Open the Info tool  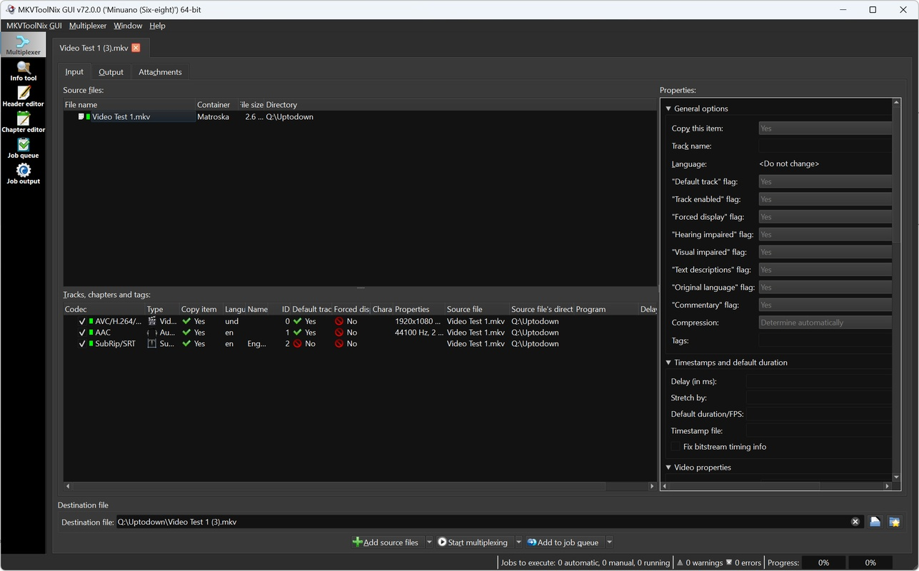(x=23, y=71)
